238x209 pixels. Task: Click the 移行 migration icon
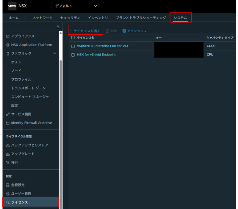click(x=8, y=163)
